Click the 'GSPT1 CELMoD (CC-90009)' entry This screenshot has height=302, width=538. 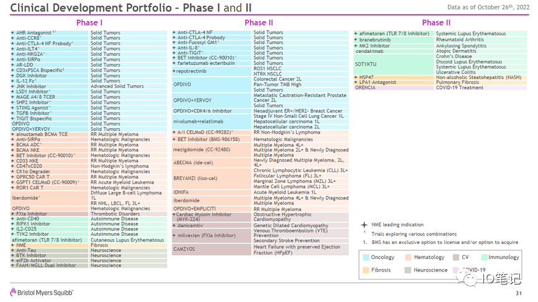pos(47,182)
